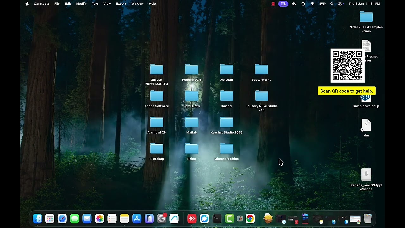Open the Camtasia application menu
The image size is (405, 228).
pos(41,4)
